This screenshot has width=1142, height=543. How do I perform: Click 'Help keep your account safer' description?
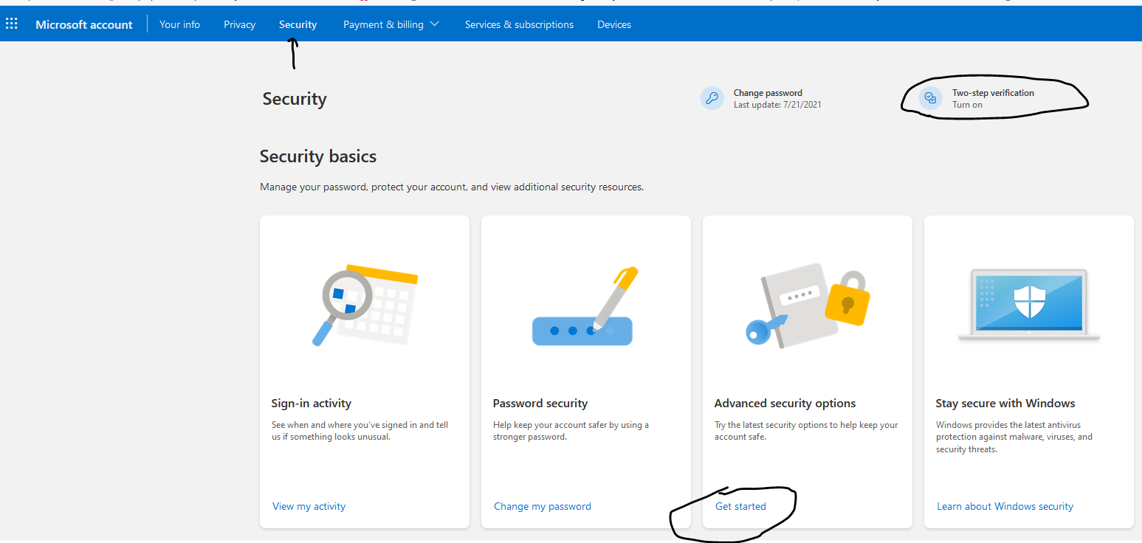point(571,431)
